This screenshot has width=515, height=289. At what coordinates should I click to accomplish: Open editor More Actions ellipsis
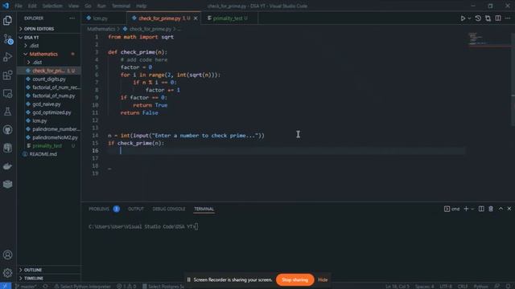click(x=508, y=18)
